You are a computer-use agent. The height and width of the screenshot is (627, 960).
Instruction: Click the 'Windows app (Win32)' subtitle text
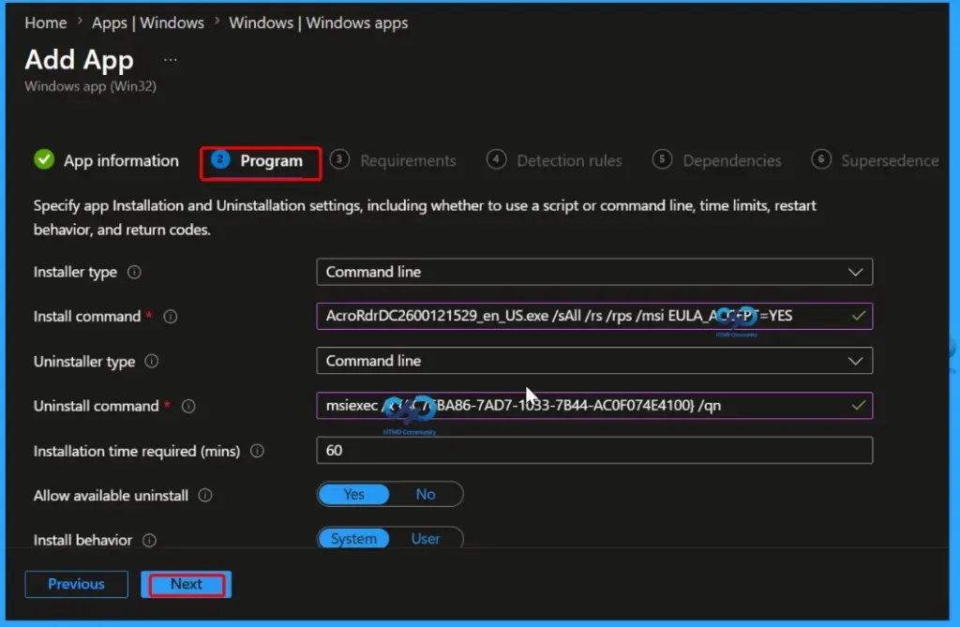pyautogui.click(x=91, y=86)
